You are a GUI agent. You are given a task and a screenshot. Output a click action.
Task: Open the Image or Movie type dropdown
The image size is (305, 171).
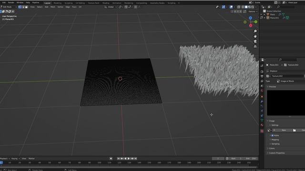(x=291, y=81)
